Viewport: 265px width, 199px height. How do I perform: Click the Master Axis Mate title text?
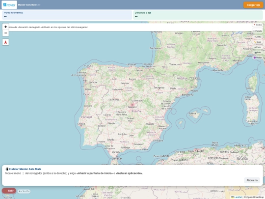tap(27, 5)
